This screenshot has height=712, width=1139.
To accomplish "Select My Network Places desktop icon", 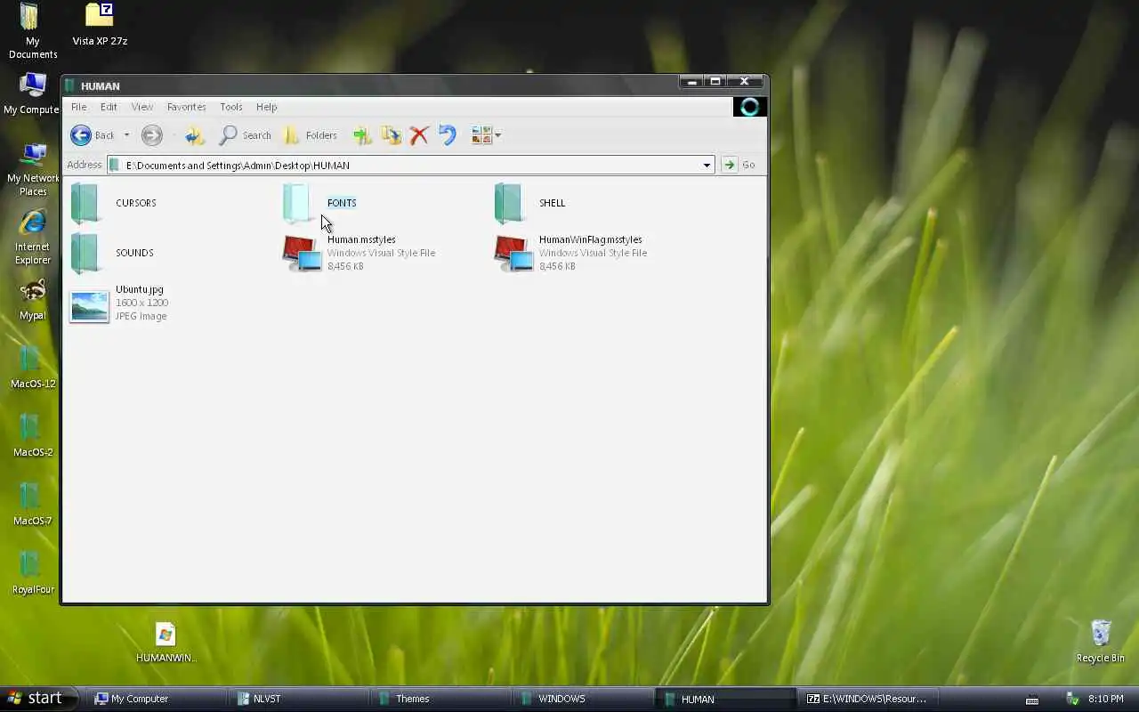I will click(33, 170).
